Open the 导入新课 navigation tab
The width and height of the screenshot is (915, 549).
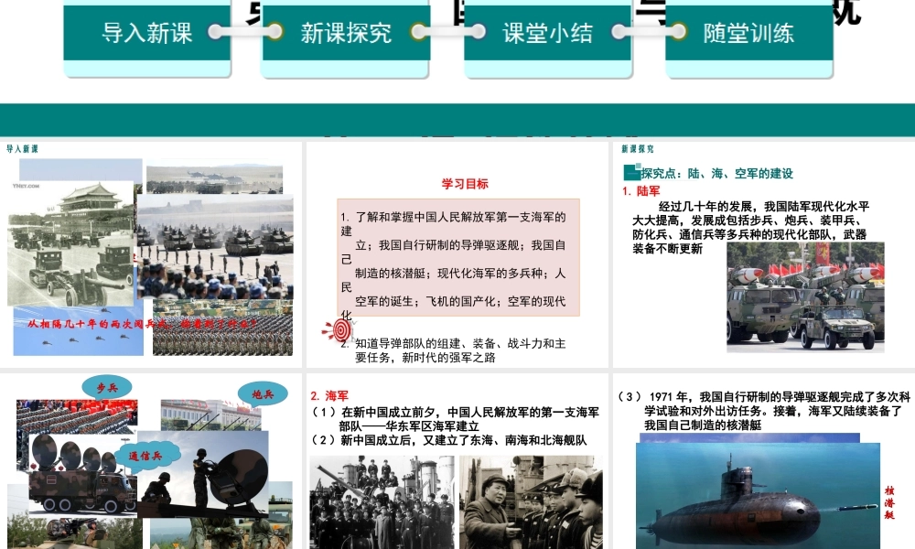pyautogui.click(x=146, y=34)
